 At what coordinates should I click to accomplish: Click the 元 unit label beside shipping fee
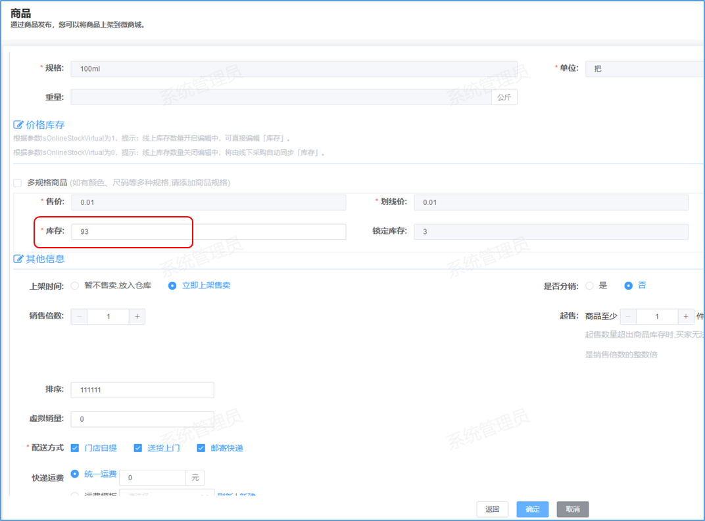(195, 478)
